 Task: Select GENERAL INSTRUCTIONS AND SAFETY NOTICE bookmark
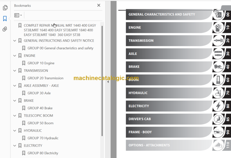click(59, 41)
